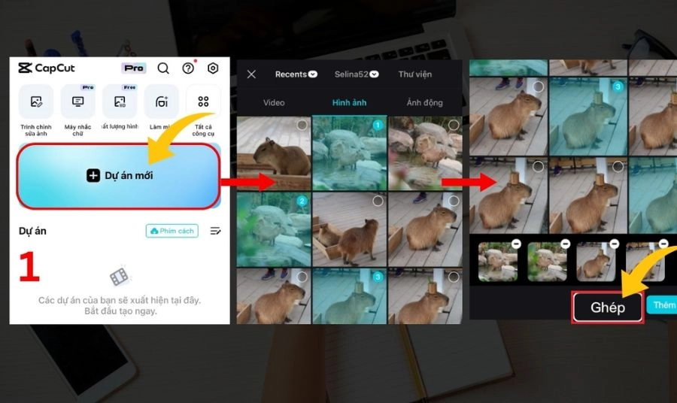Tick the circle on middle-row right capybara photo

pos(454,201)
